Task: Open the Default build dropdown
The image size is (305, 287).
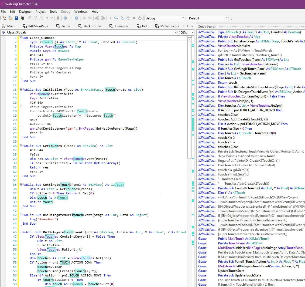Action: click(227, 18)
